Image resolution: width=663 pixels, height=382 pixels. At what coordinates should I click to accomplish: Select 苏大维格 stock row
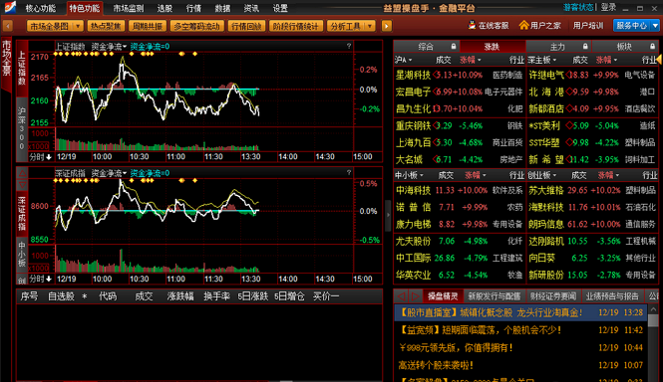point(592,190)
